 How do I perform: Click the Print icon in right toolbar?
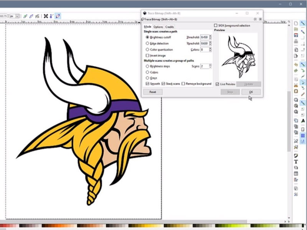296,41
